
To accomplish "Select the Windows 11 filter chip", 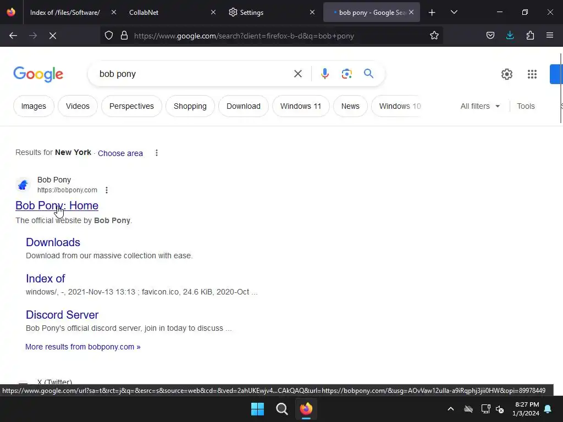I will coord(301,106).
